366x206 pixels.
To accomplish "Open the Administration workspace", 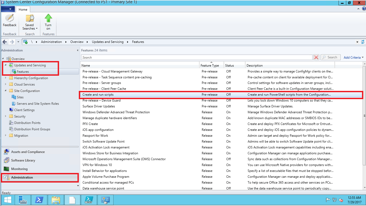I will click(40, 177).
